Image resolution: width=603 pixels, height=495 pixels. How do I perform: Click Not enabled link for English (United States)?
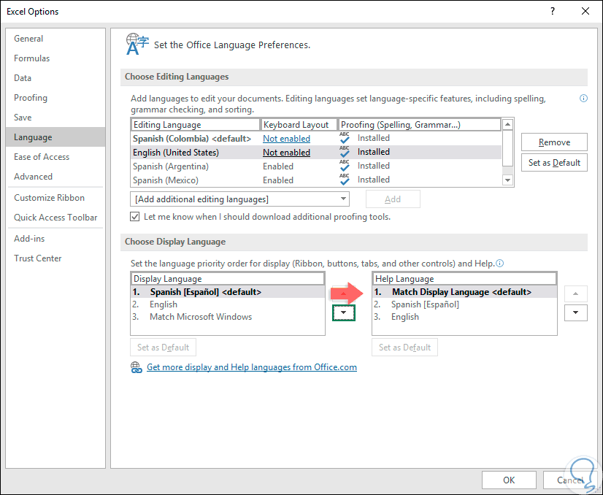point(286,153)
